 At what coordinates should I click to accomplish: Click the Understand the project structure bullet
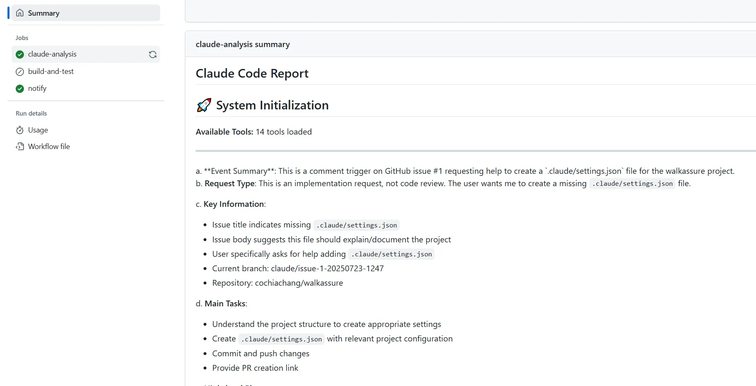point(327,324)
